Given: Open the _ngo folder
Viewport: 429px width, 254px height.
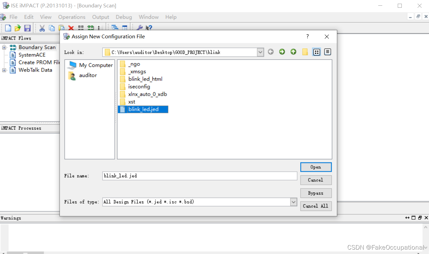Looking at the screenshot, I should 130,64.
